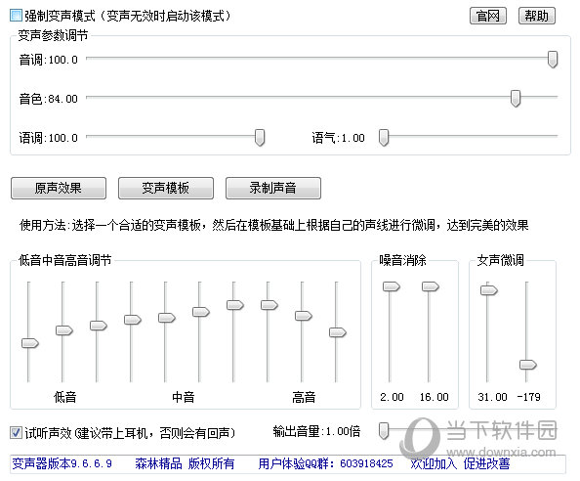Select the second equalizer band slider above 低音
The height and width of the screenshot is (481, 580).
pos(64,330)
